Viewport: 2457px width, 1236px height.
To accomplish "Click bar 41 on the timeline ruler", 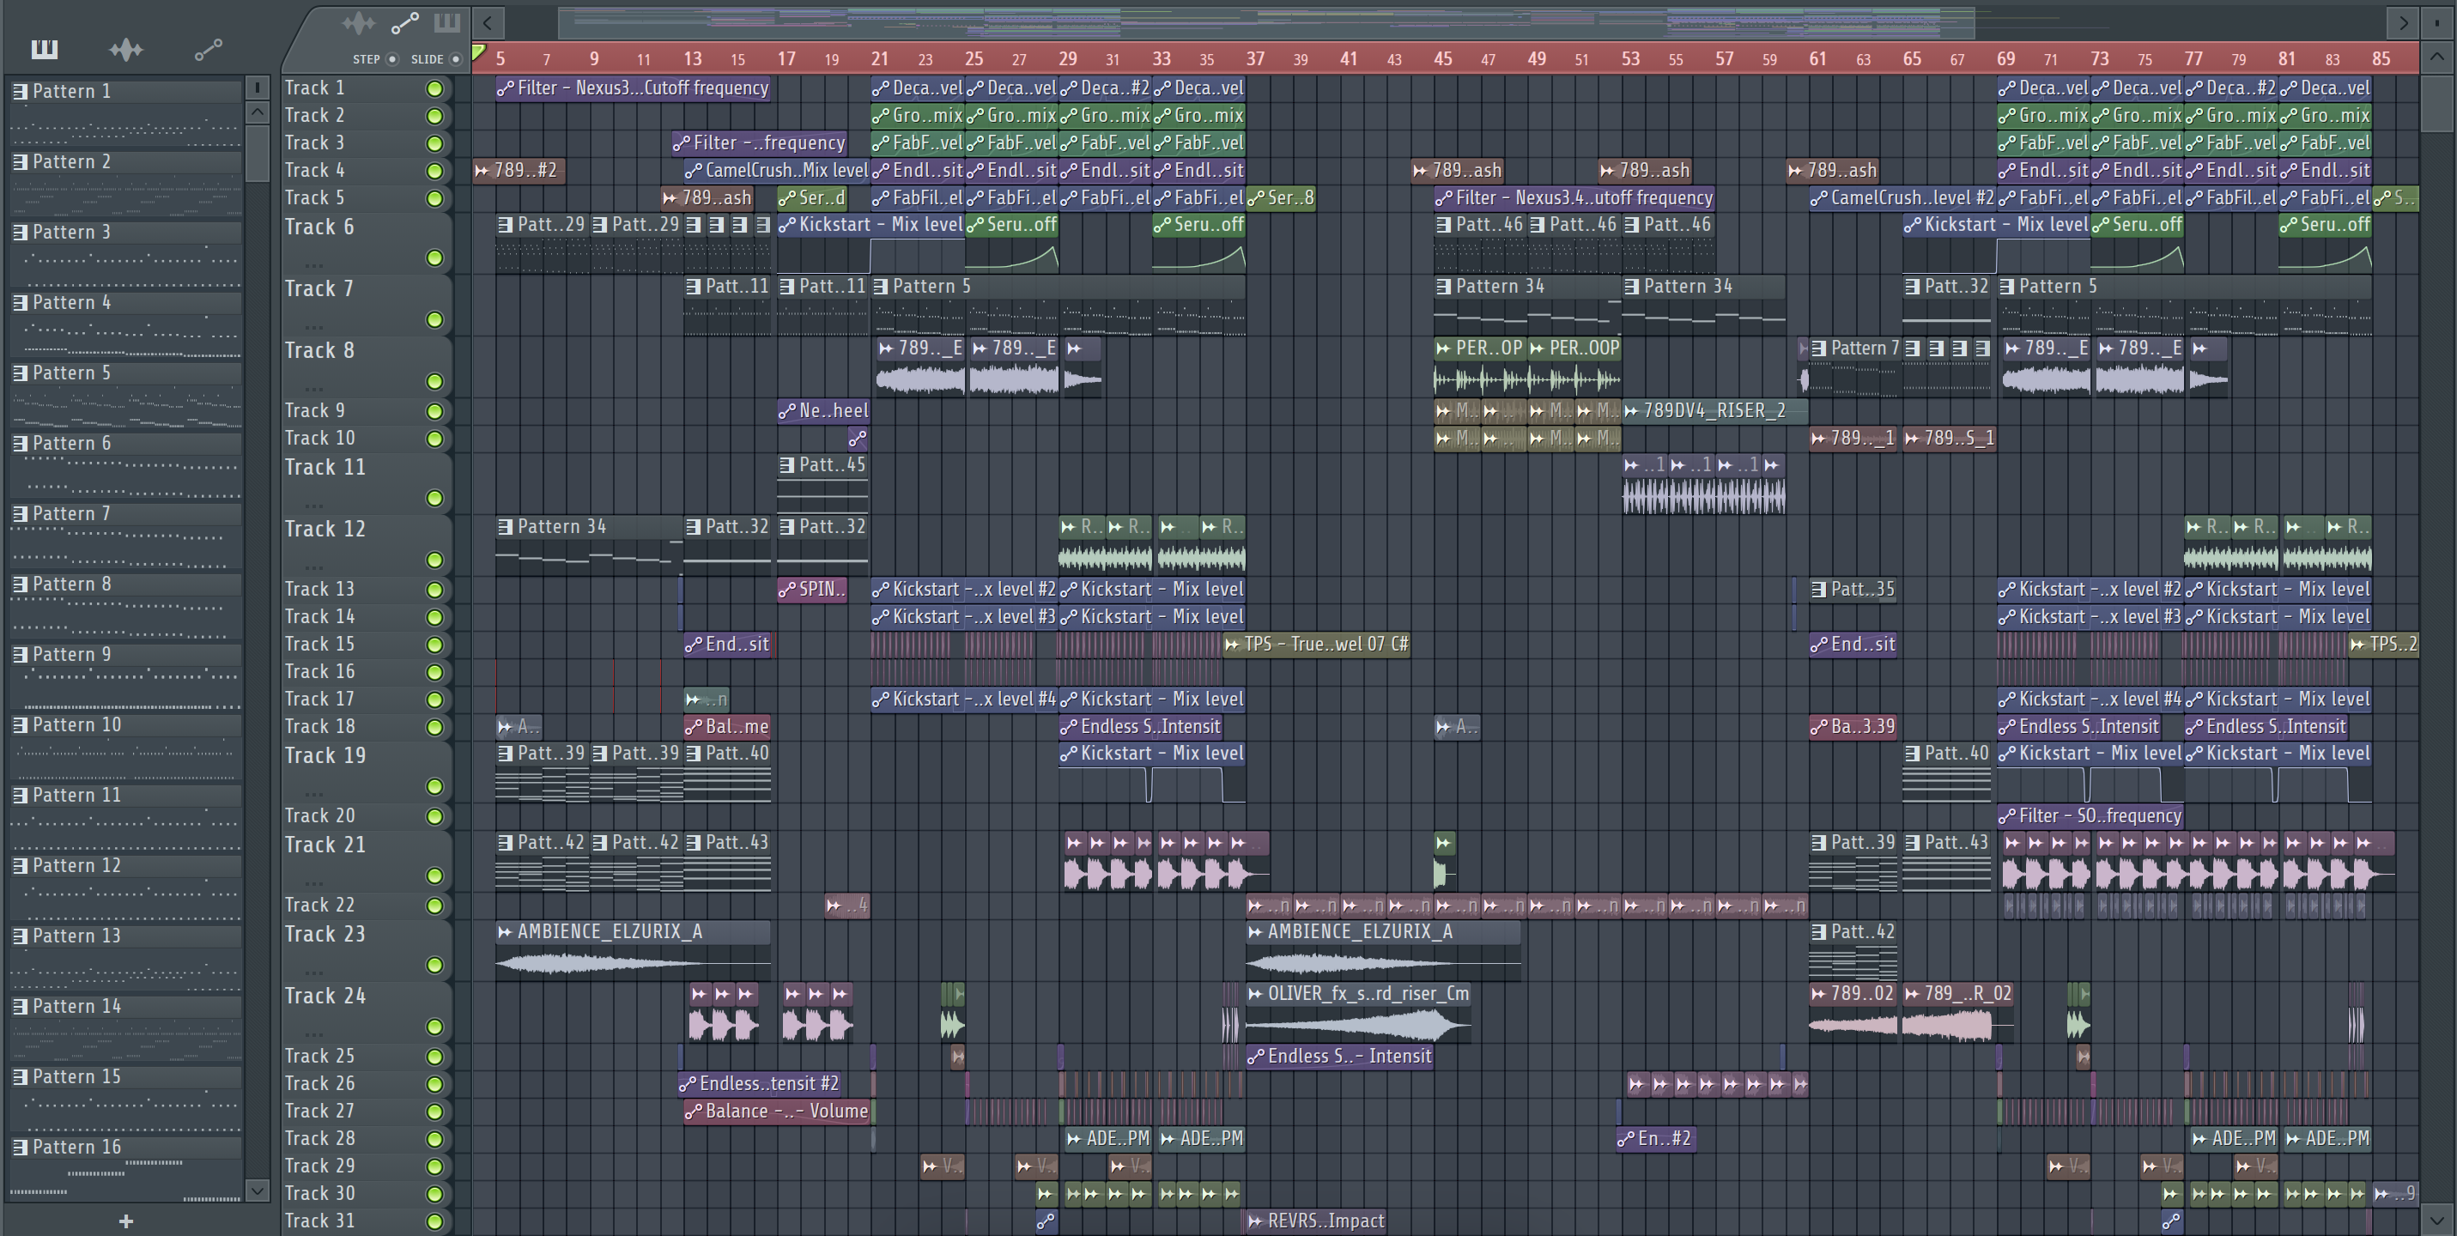I will coord(1348,59).
